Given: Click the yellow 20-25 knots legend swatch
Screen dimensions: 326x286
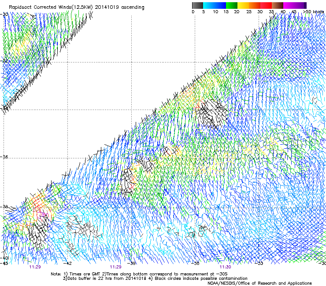Looking at the screenshot, I should pyautogui.click(x=243, y=5).
